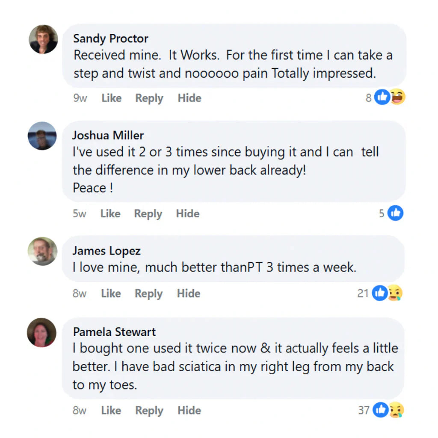
Task: Click the 8w timestamp on James Lopez's comment
Action: (x=80, y=293)
